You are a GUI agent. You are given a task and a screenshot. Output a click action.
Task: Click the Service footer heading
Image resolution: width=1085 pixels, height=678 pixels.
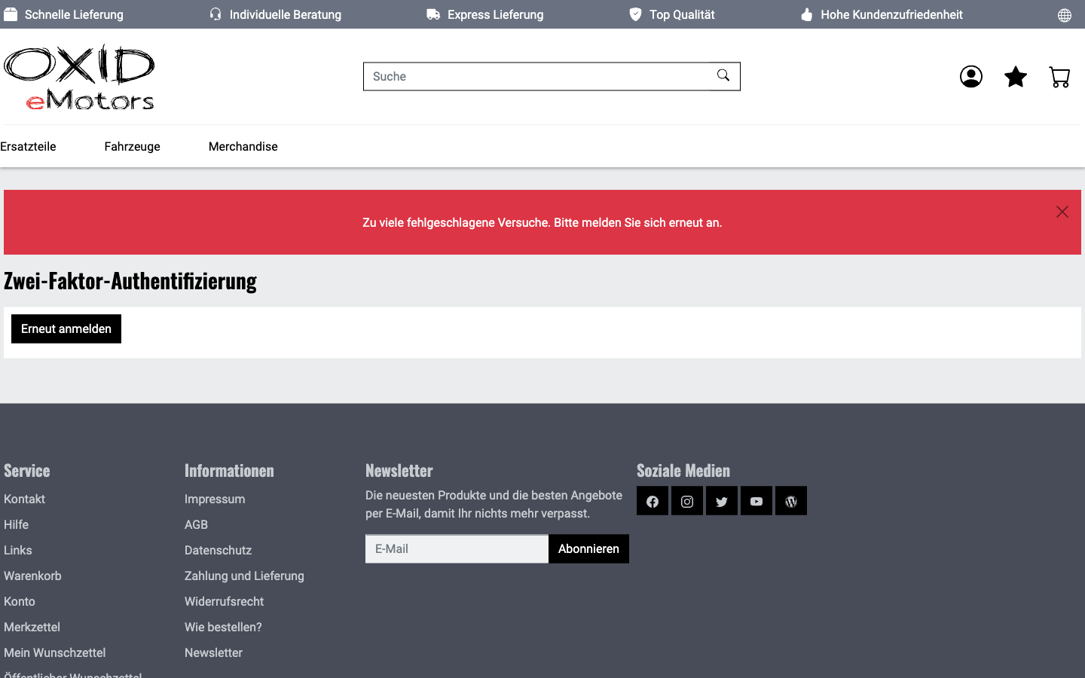point(26,471)
